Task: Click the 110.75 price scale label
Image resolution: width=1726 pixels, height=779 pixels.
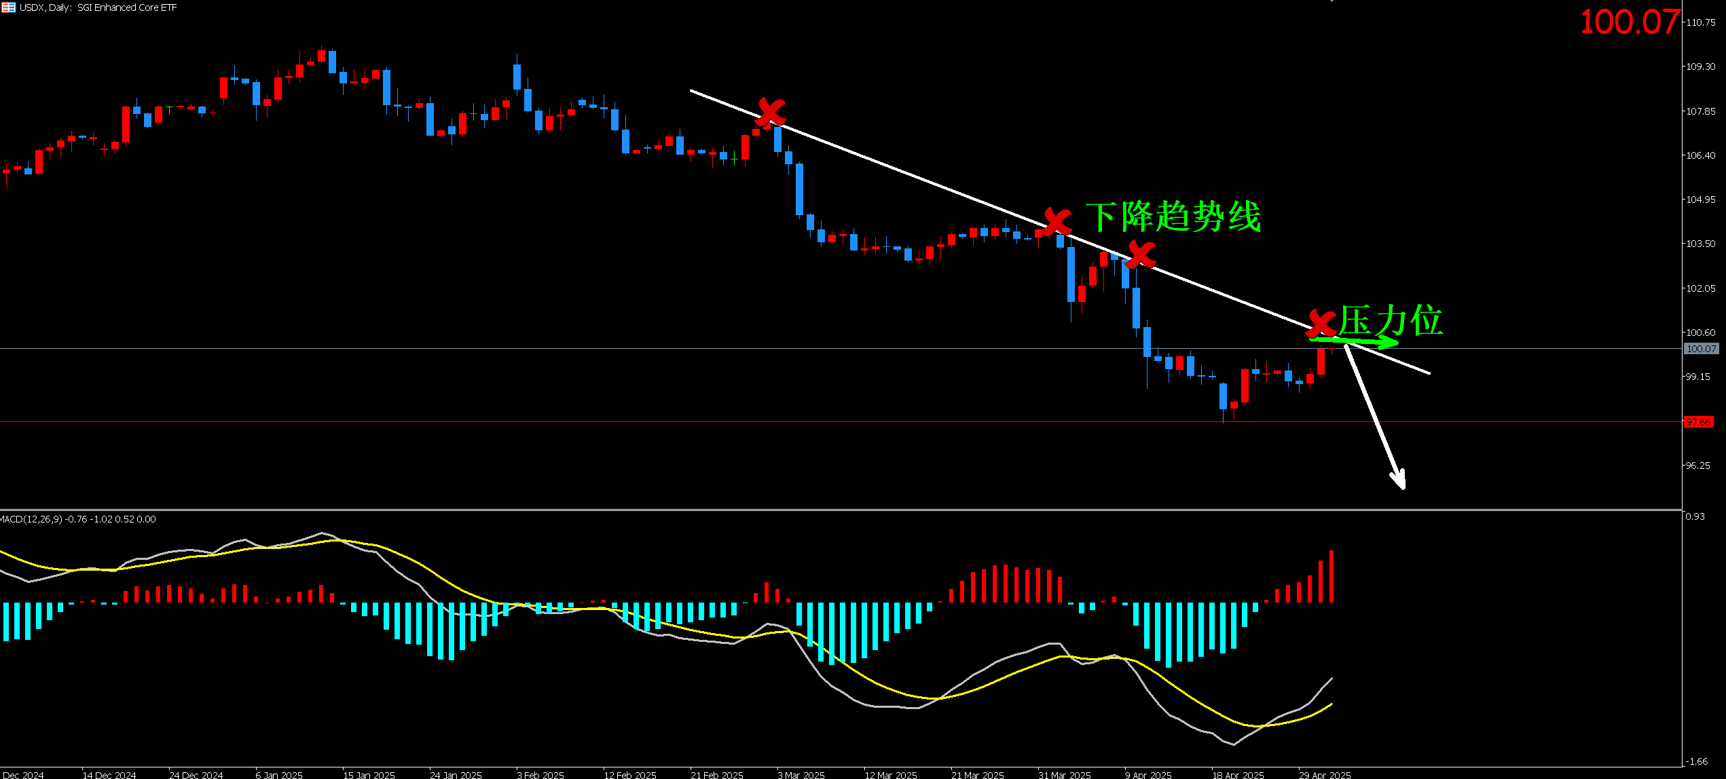Action: click(1701, 22)
